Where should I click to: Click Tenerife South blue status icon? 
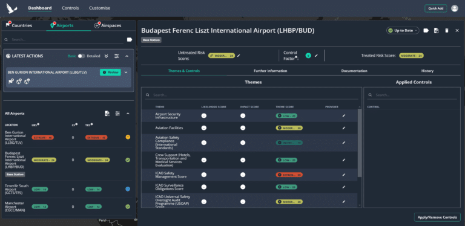click(x=128, y=189)
